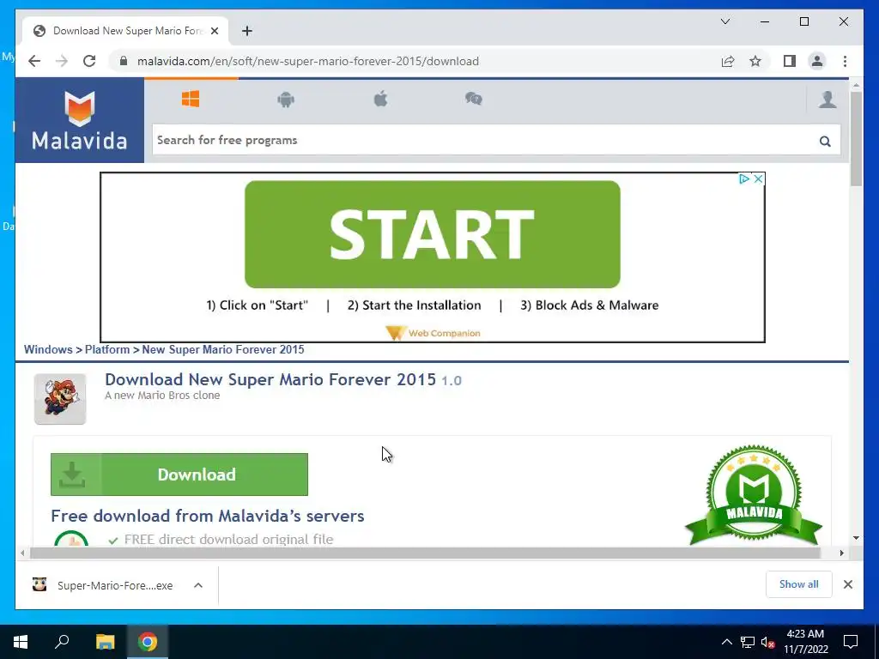Click the green Download button
This screenshot has width=879, height=659.
pyautogui.click(x=179, y=474)
